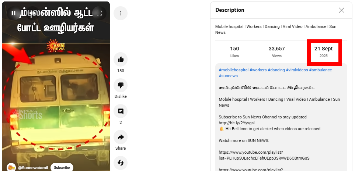355x171 pixels.
Task: Enter fullscreen mode on the video
Action: (x=99, y=13)
